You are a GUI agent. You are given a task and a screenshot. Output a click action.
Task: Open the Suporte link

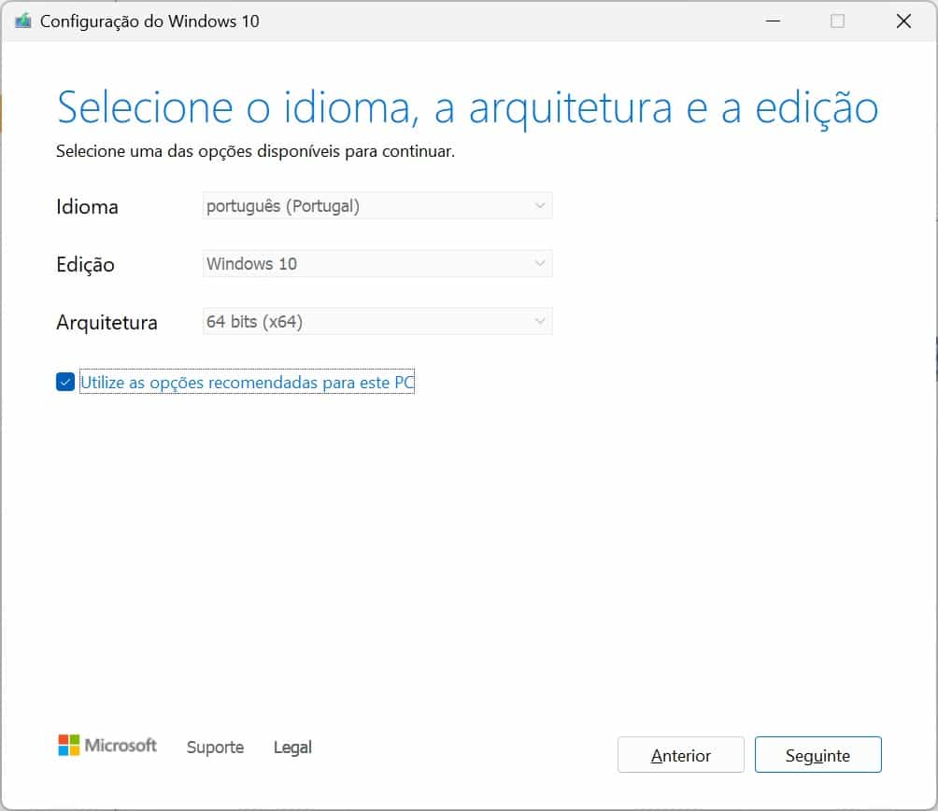coord(216,747)
